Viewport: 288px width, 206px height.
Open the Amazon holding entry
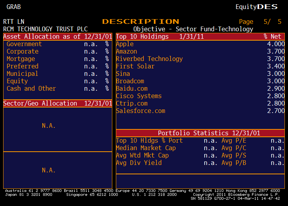point(126,52)
